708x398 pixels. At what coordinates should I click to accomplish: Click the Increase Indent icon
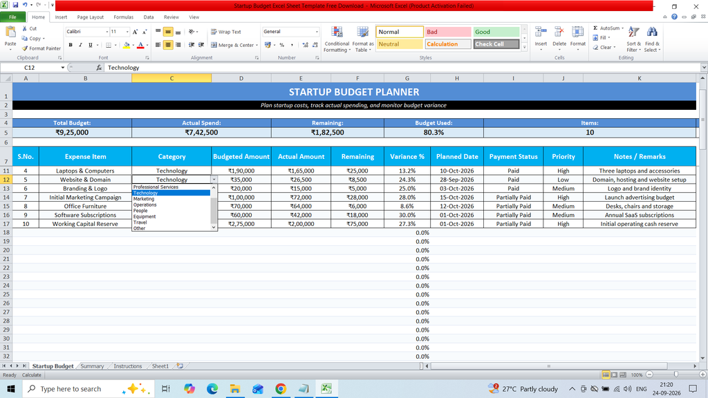click(x=201, y=45)
